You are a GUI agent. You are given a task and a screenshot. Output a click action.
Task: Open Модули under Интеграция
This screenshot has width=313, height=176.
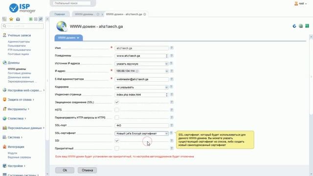(x=12, y=153)
